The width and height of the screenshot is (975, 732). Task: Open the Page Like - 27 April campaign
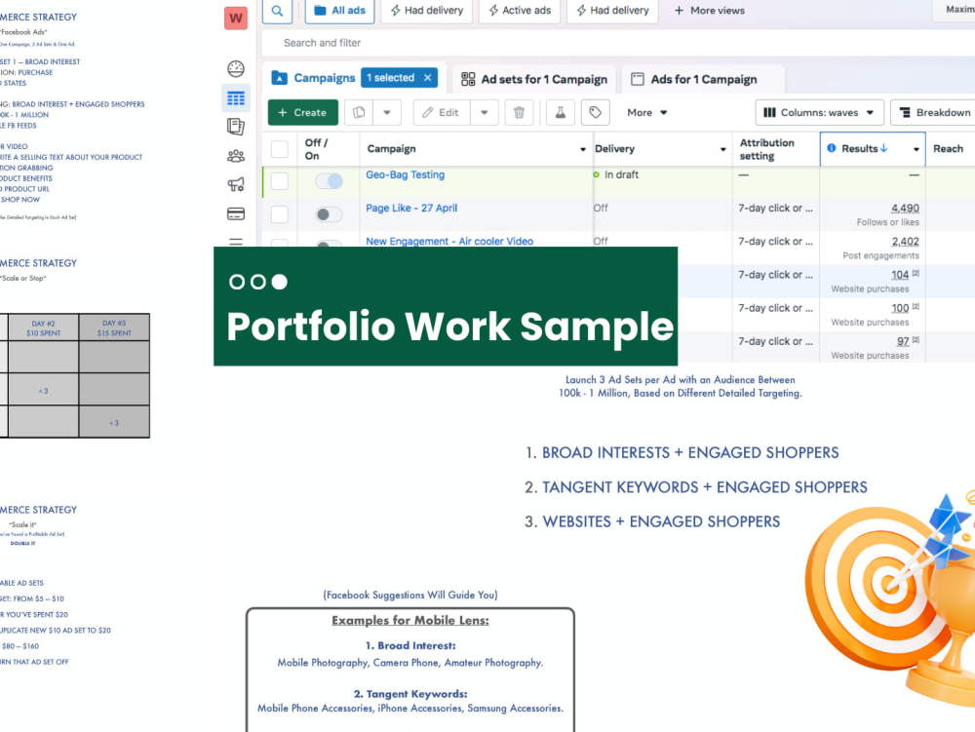411,209
